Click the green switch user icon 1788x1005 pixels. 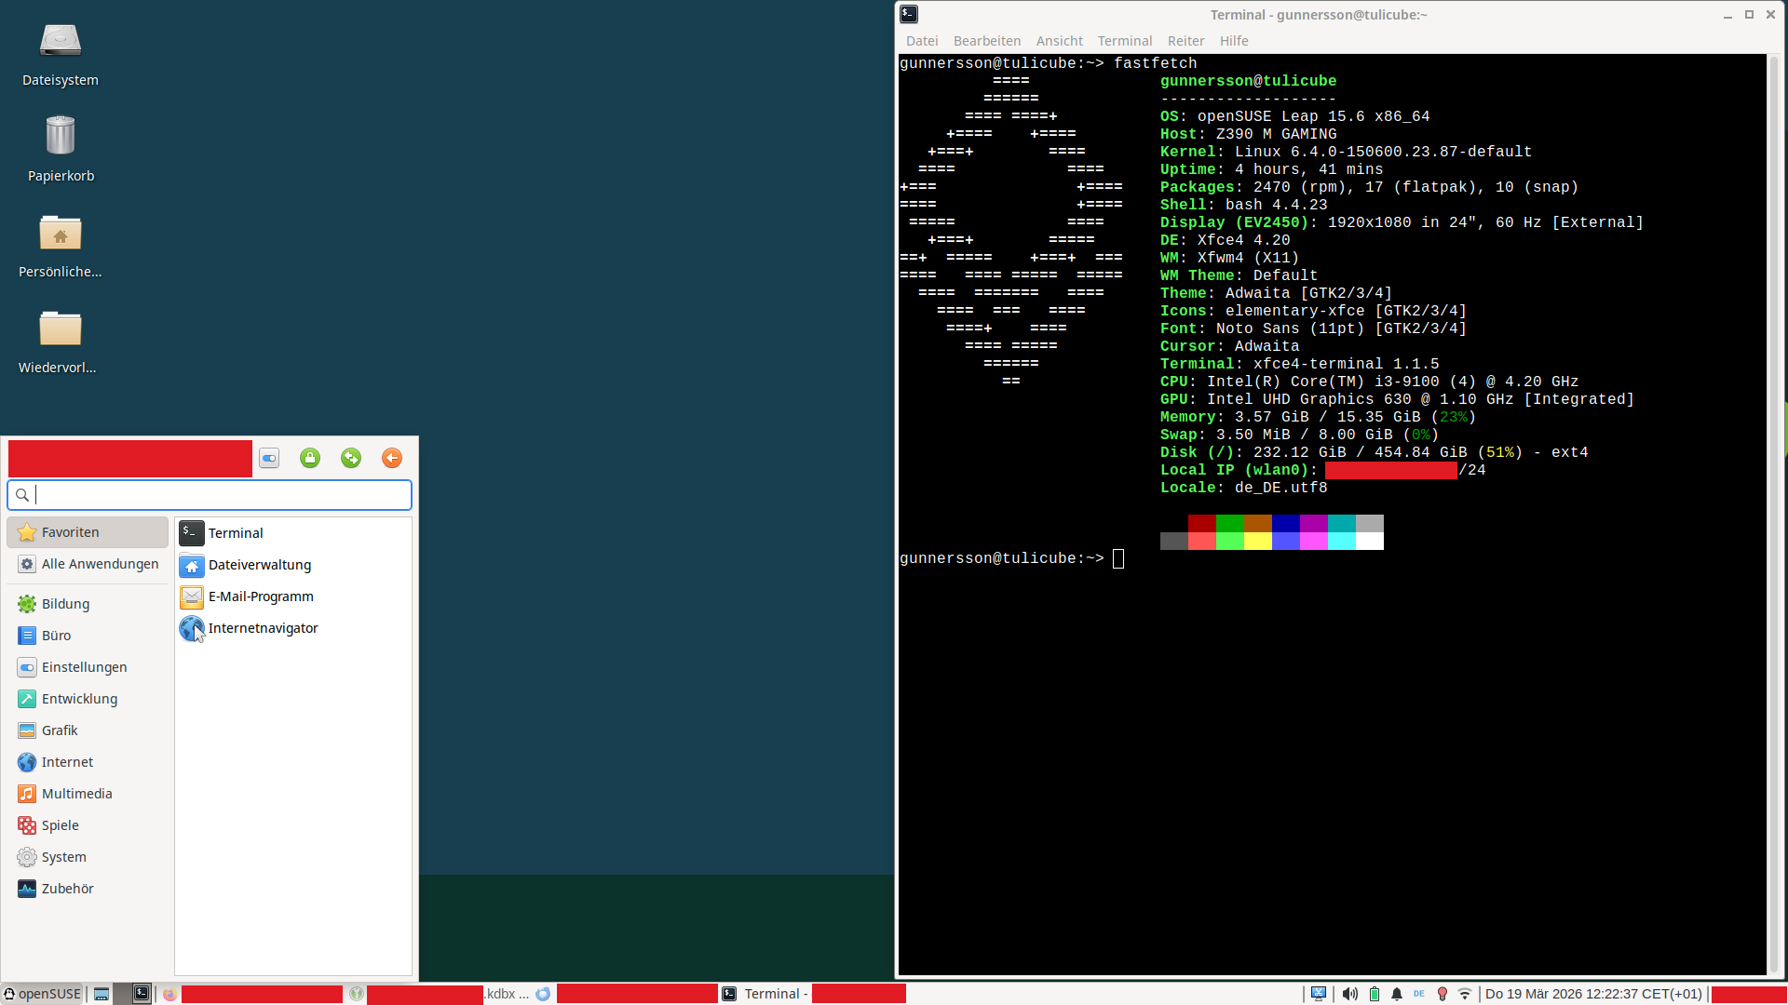tap(351, 458)
